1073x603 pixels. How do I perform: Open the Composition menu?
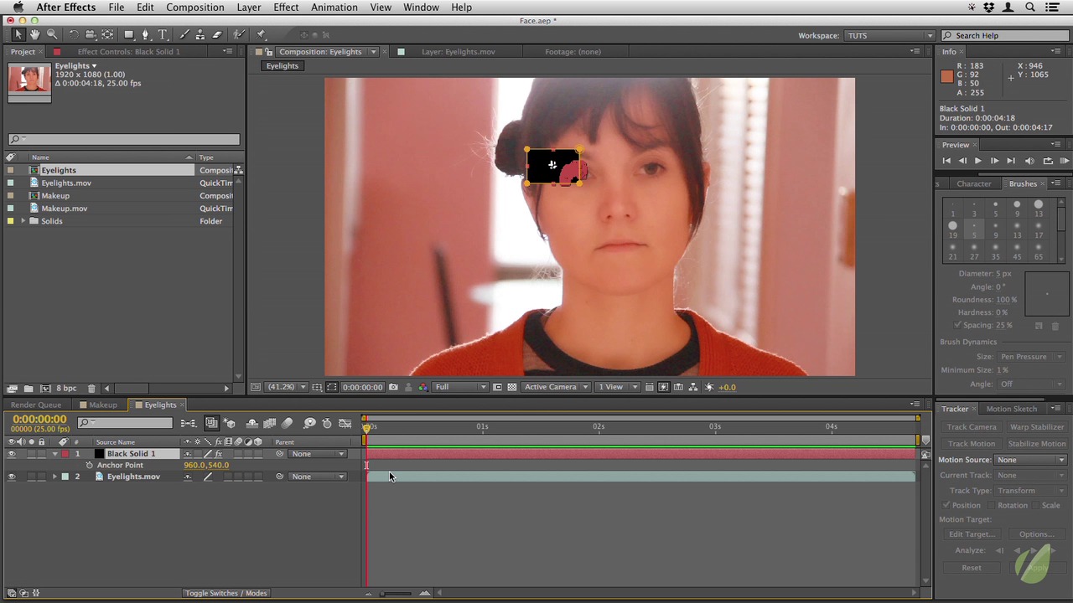click(x=194, y=8)
